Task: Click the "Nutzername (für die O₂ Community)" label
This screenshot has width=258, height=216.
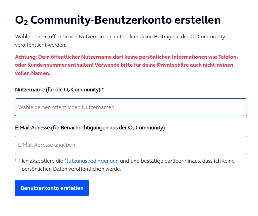Action: [x=57, y=90]
